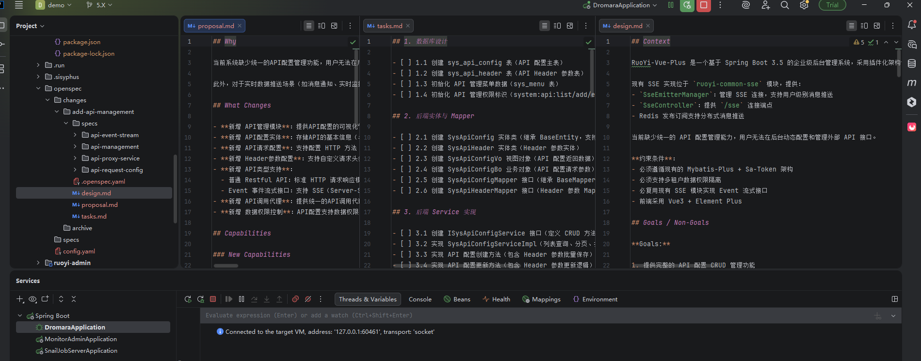This screenshot has height=361, width=921.
Task: Click proposal.md horizontal scrollbar thumb
Action: (x=226, y=266)
